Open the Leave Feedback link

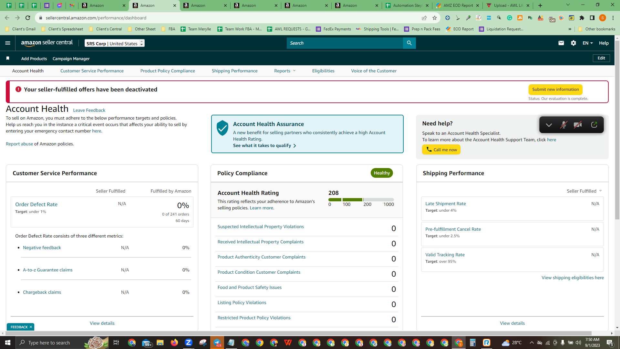(89, 110)
